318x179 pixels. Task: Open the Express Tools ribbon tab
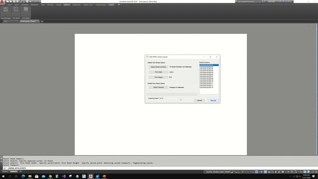pos(88,4)
